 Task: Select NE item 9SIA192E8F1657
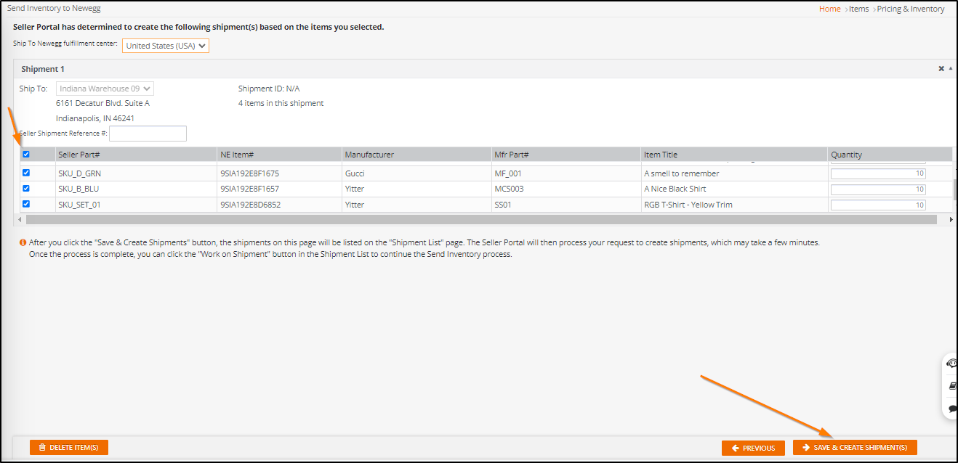point(249,189)
